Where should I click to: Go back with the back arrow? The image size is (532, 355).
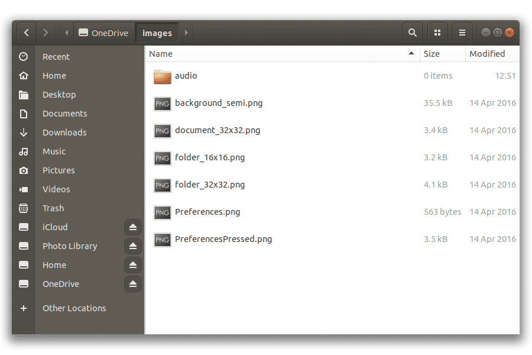click(27, 33)
